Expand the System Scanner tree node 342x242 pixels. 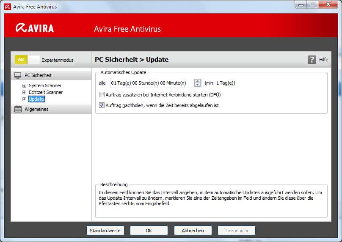pos(24,86)
